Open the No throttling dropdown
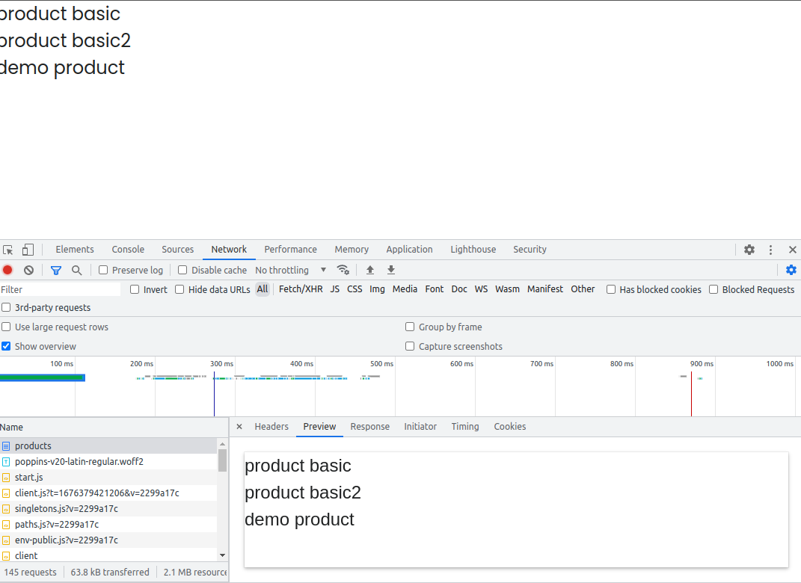The width and height of the screenshot is (801, 583). 288,270
